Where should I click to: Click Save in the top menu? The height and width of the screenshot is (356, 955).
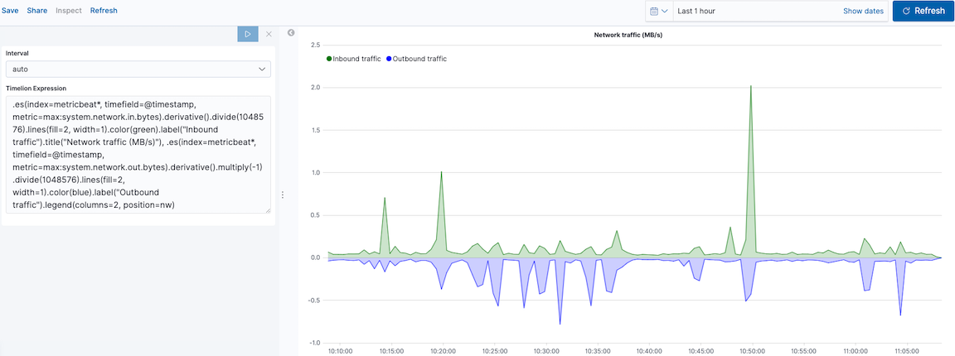point(10,11)
